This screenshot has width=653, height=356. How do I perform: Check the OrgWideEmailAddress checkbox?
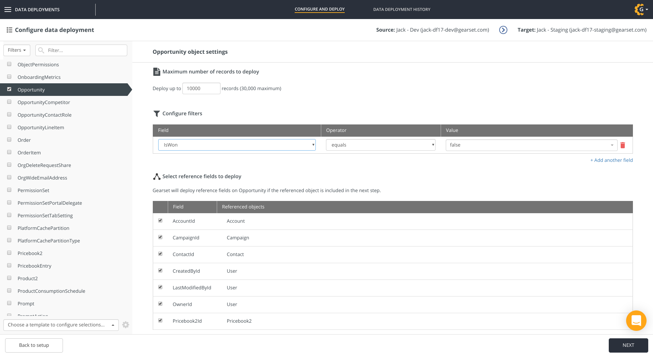(9, 177)
